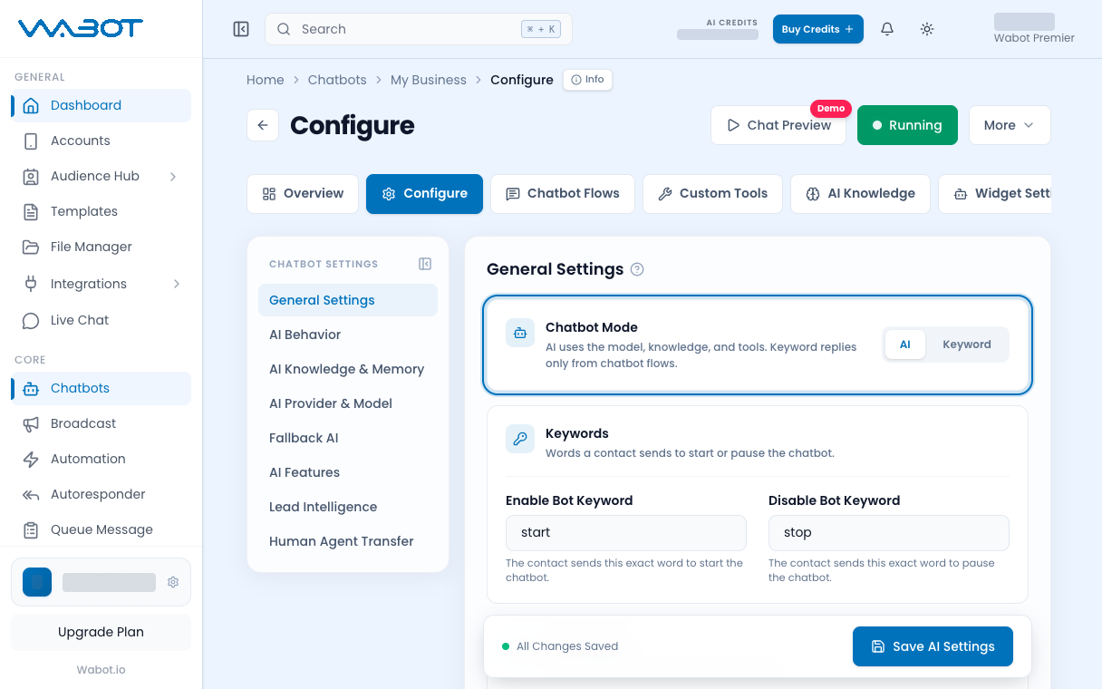The width and height of the screenshot is (1102, 689).
Task: Open Chat Preview demo
Action: click(778, 125)
